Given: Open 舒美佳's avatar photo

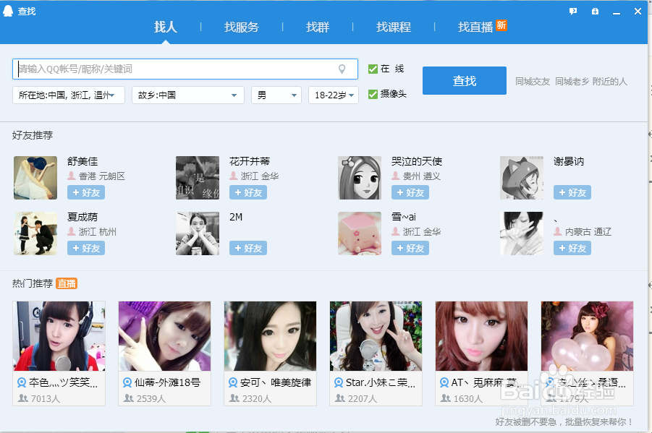Looking at the screenshot, I should pyautogui.click(x=35, y=178).
